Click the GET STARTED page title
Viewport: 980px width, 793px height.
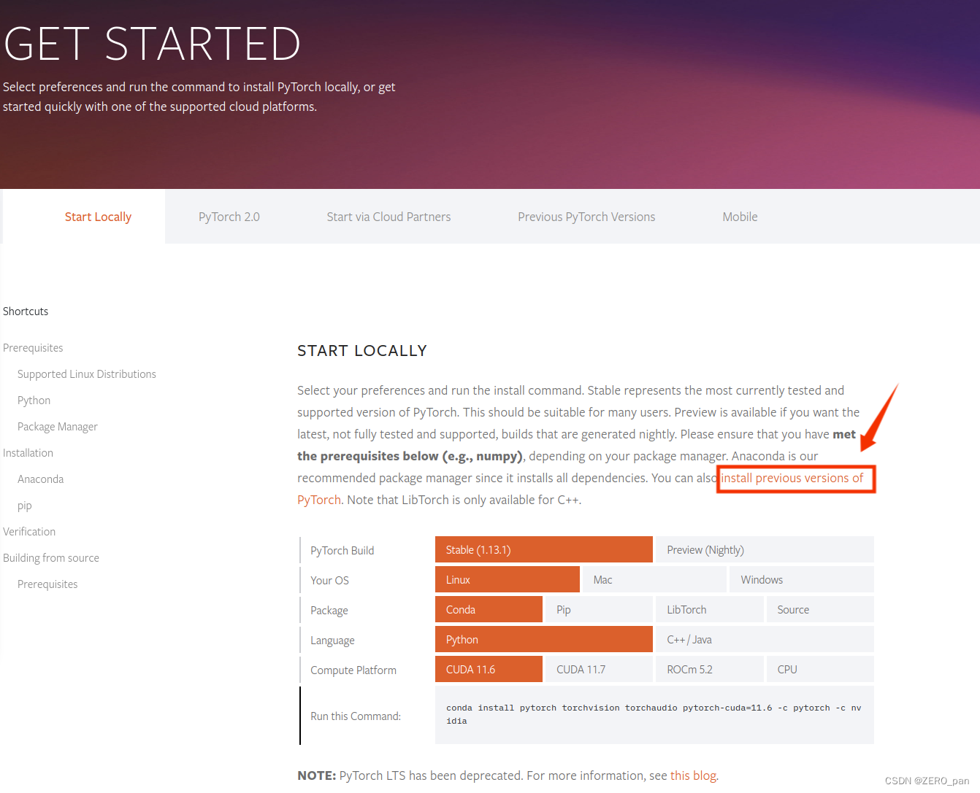pyautogui.click(x=152, y=44)
